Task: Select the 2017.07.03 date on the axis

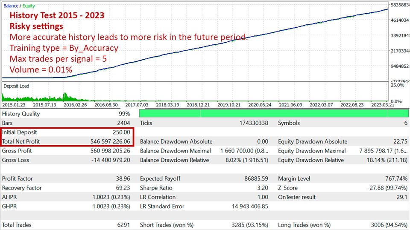Action: coord(138,105)
